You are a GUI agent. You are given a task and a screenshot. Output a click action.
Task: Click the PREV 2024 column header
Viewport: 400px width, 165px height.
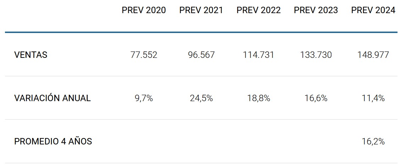(x=373, y=10)
